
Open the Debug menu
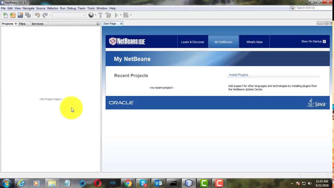71,8
